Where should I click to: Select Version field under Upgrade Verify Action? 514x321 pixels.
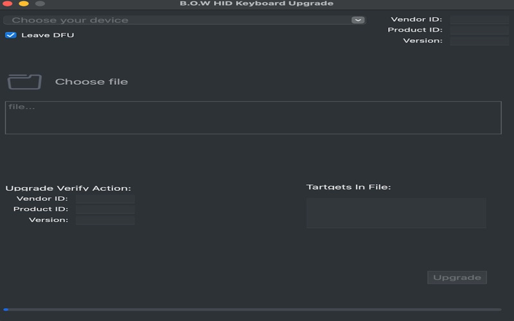tap(105, 220)
